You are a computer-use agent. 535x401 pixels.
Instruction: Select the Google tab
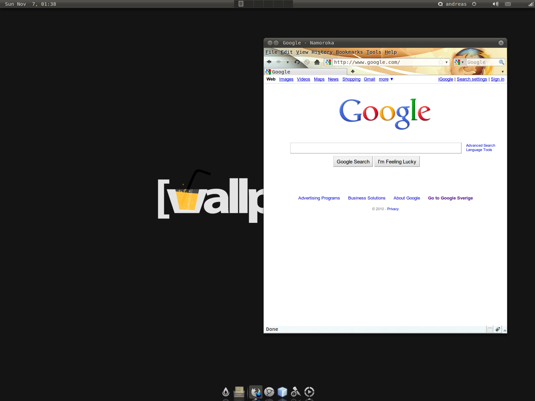[306, 72]
